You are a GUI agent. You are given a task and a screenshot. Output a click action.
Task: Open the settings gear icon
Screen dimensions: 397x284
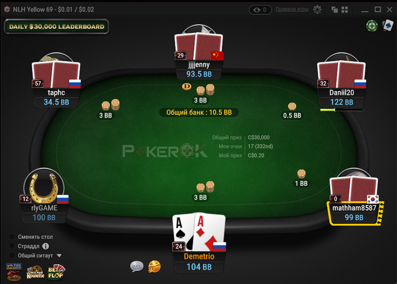pos(317,10)
